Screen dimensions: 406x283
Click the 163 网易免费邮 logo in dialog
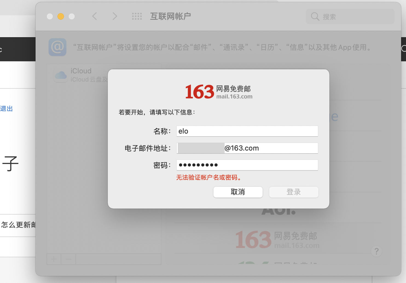[219, 92]
